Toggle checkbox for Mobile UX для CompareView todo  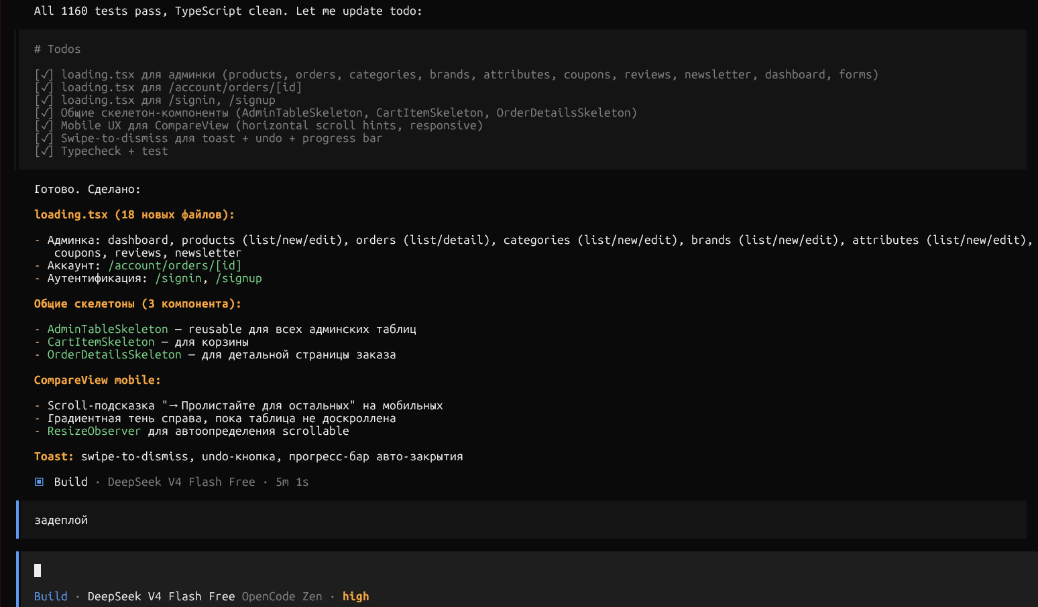point(44,125)
